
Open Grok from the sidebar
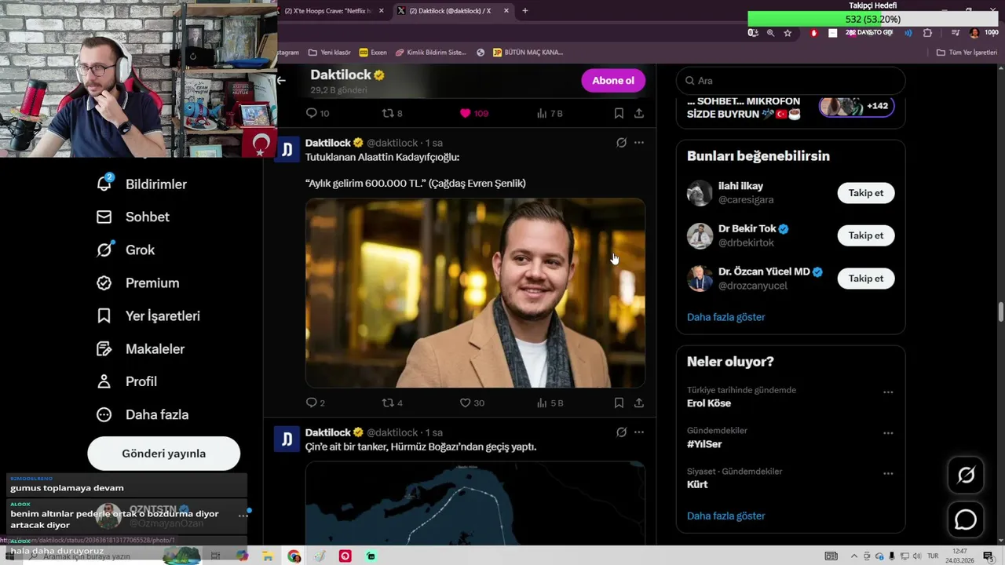tap(126, 250)
